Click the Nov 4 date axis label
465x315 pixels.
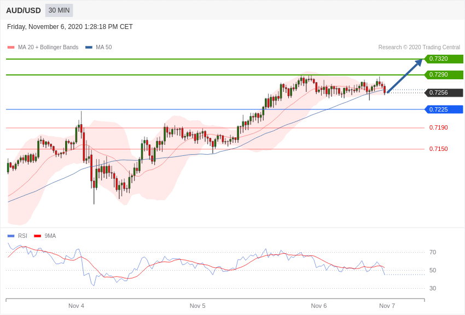(x=76, y=306)
